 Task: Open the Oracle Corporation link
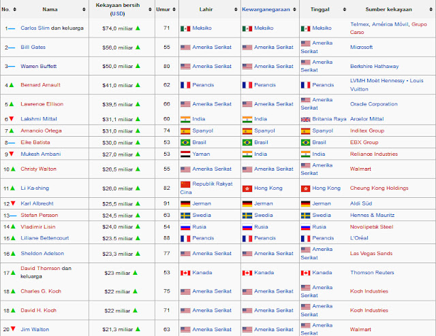click(x=374, y=104)
